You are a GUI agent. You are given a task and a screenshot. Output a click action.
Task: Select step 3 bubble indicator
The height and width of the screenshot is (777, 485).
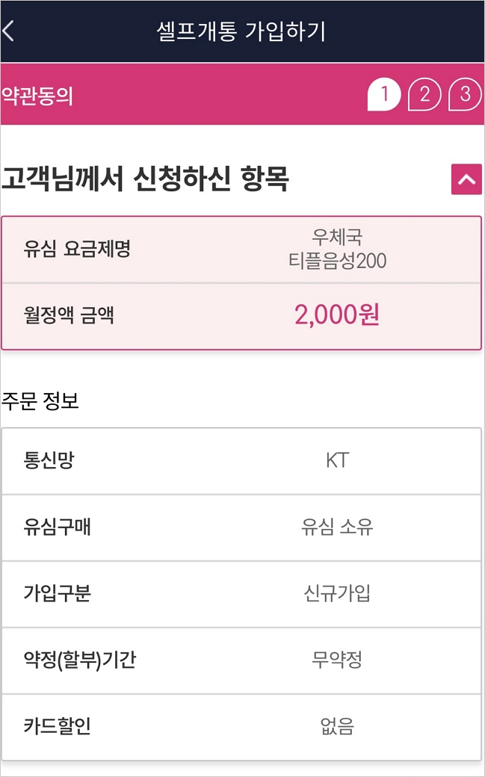pyautogui.click(x=465, y=94)
